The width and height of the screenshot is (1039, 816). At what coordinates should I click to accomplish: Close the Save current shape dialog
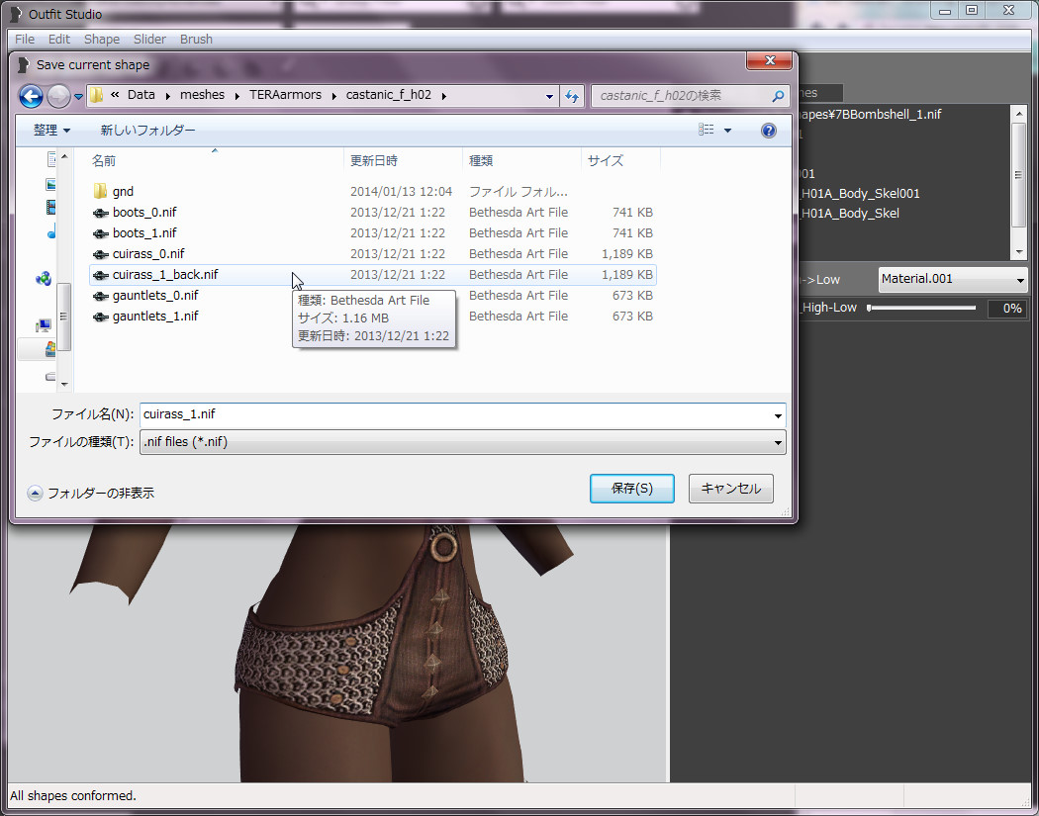769,60
